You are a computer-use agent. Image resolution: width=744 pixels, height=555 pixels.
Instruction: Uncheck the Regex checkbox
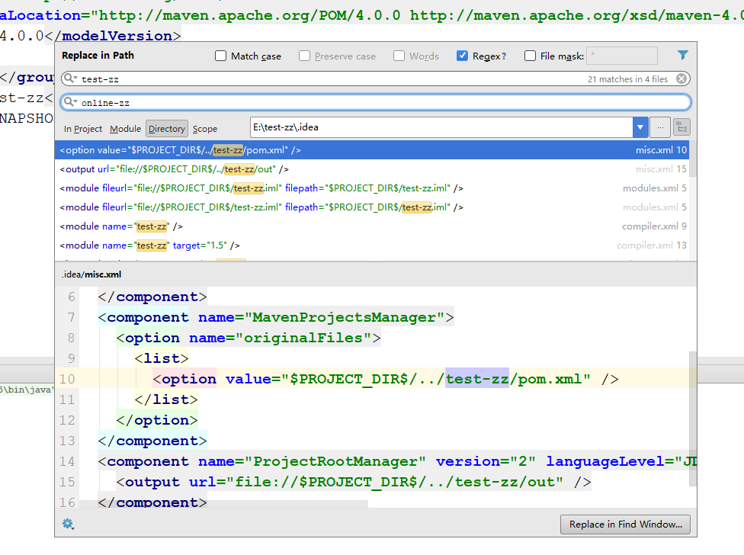462,56
